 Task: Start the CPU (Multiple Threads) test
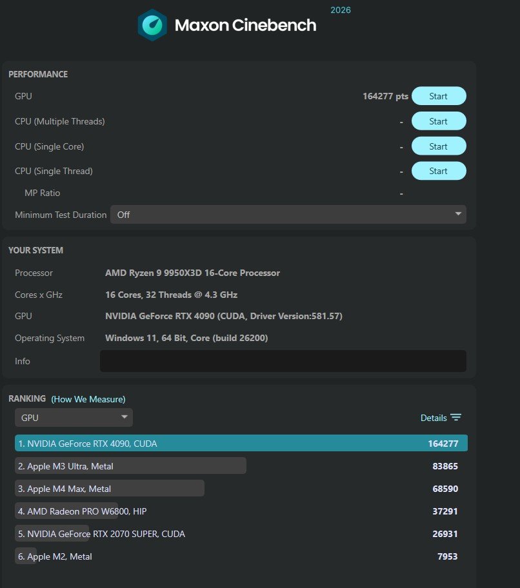tap(439, 121)
